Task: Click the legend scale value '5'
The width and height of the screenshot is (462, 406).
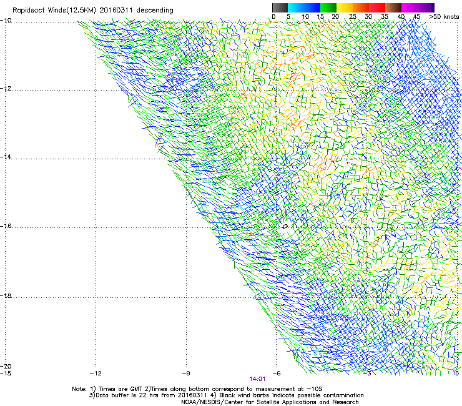Action: click(x=288, y=17)
